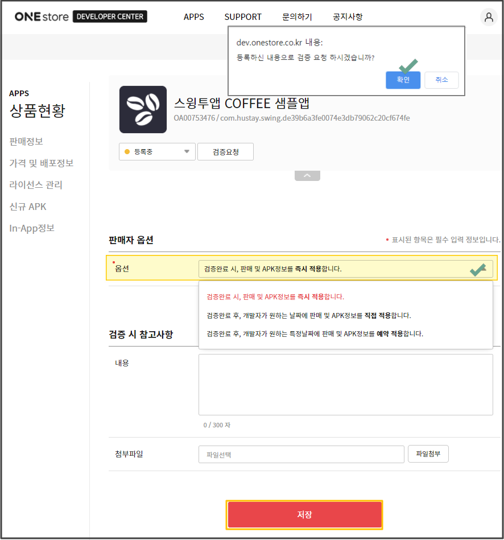Attach a file with 파일첨부
504x540 pixels.
[x=428, y=454]
